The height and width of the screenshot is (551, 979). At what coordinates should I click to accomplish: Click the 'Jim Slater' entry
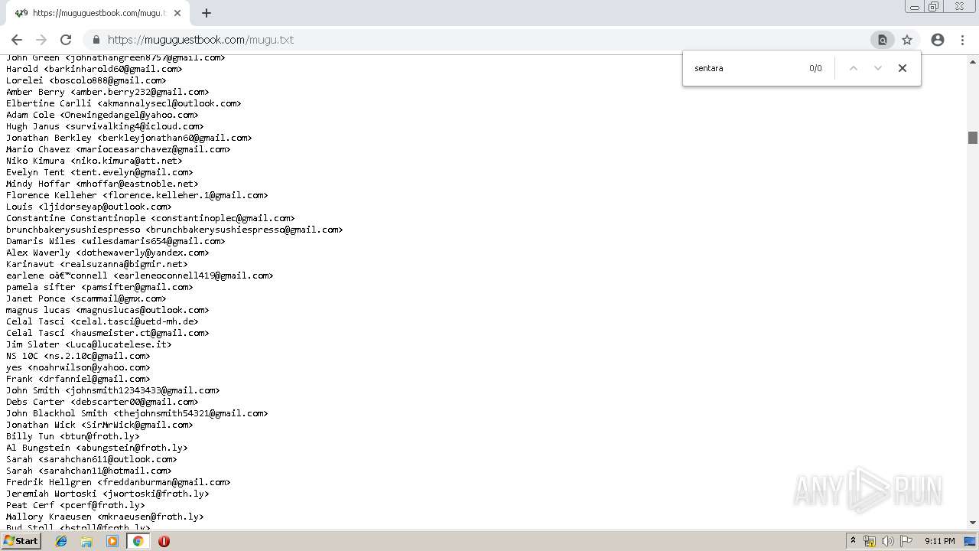coord(89,344)
